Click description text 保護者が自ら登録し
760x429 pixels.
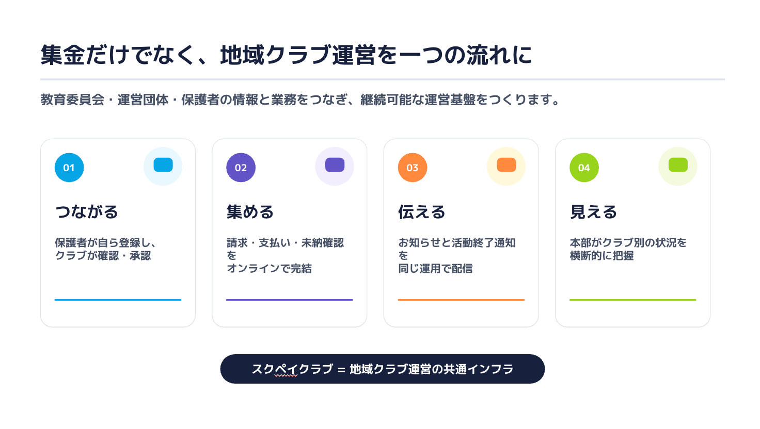[105, 249]
